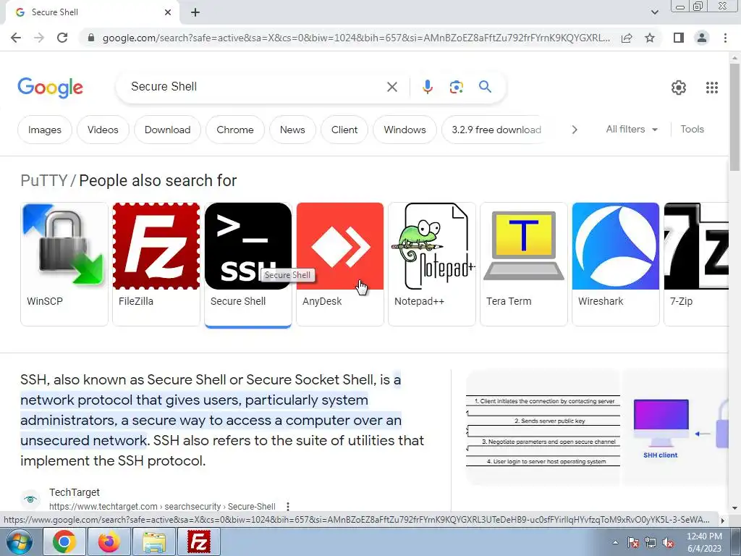Select the 3.2.9 free download chip
The height and width of the screenshot is (556, 741).
pyautogui.click(x=494, y=130)
